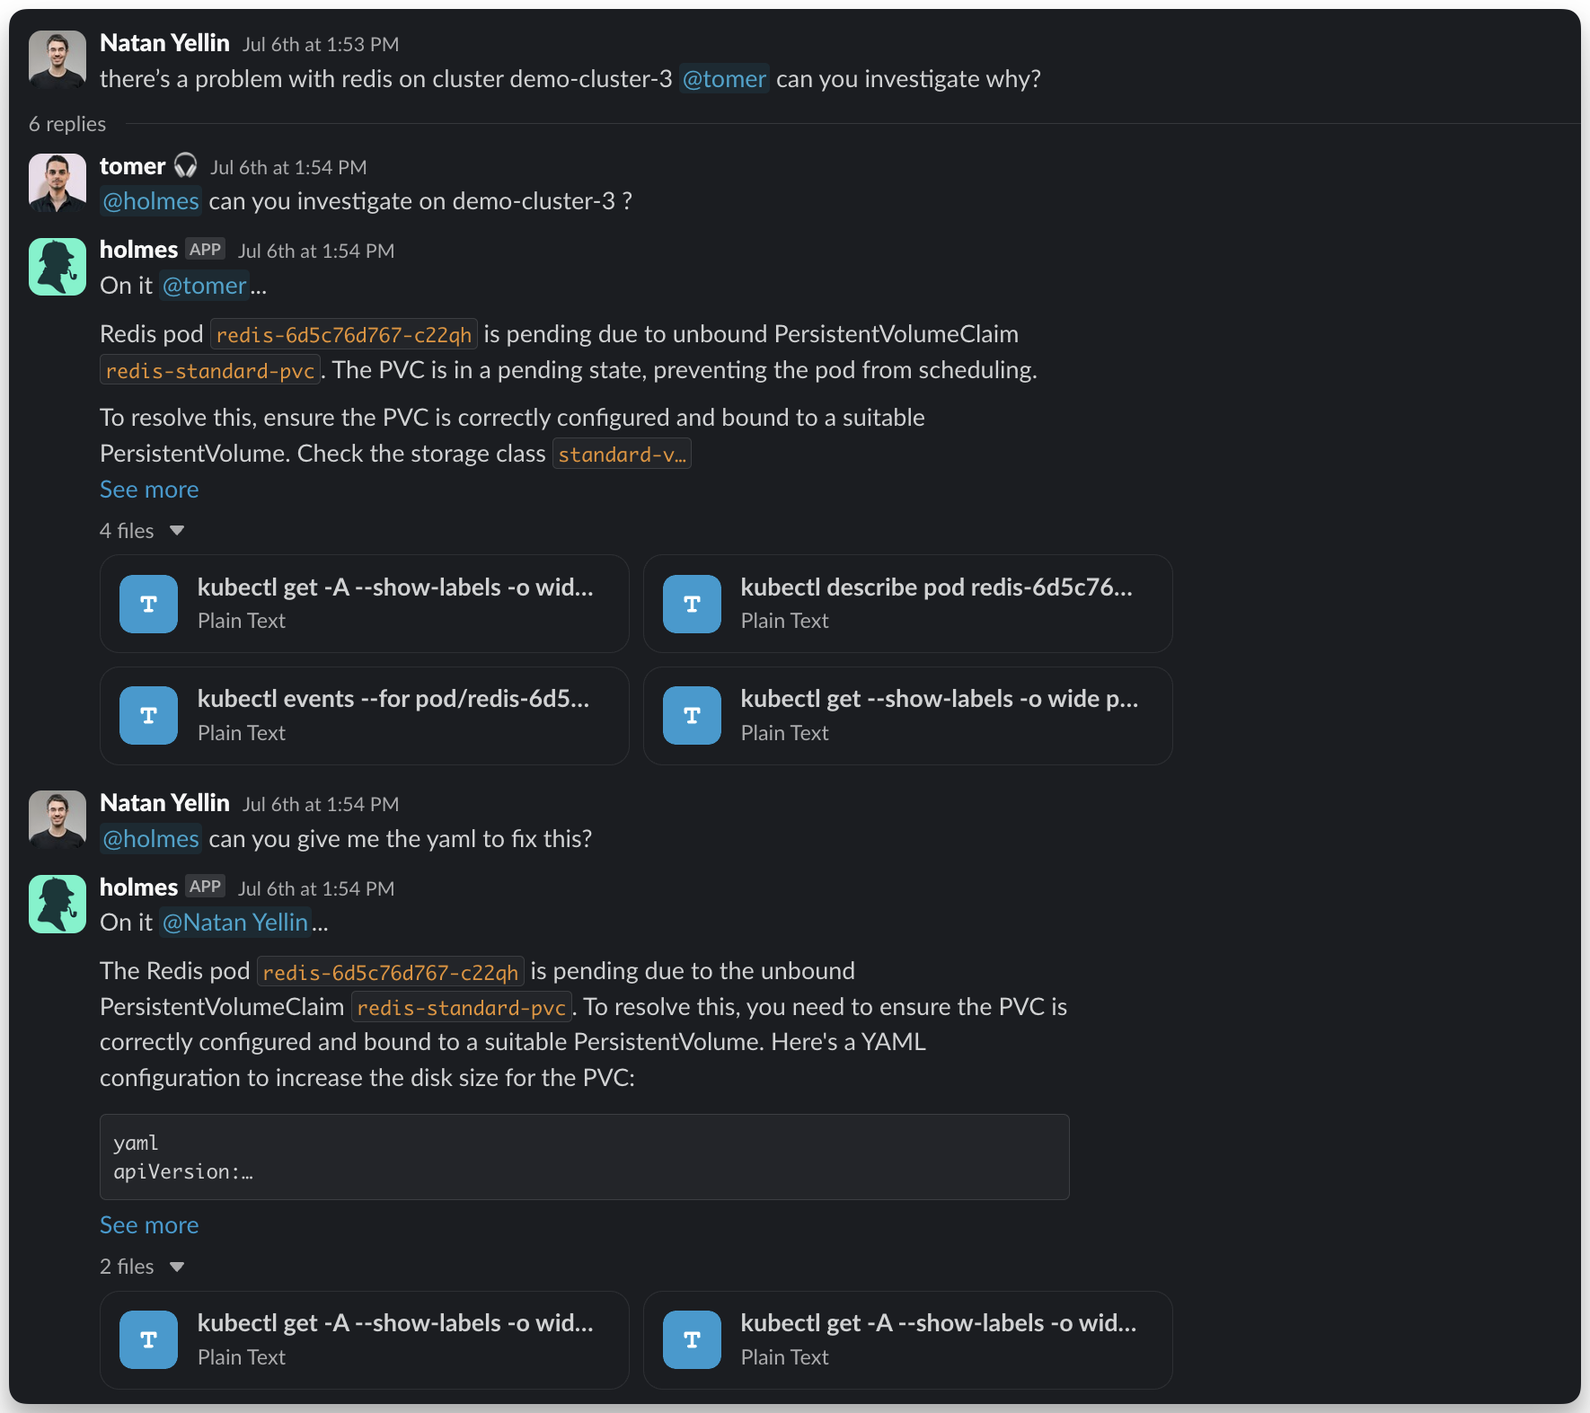The width and height of the screenshot is (1590, 1413).
Task: Collapse the 2 files attachment list
Action: (177, 1267)
